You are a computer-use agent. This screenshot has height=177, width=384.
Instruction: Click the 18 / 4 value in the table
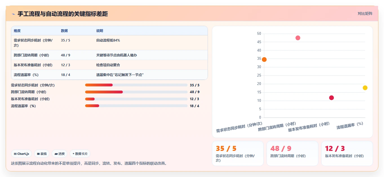tap(66, 75)
